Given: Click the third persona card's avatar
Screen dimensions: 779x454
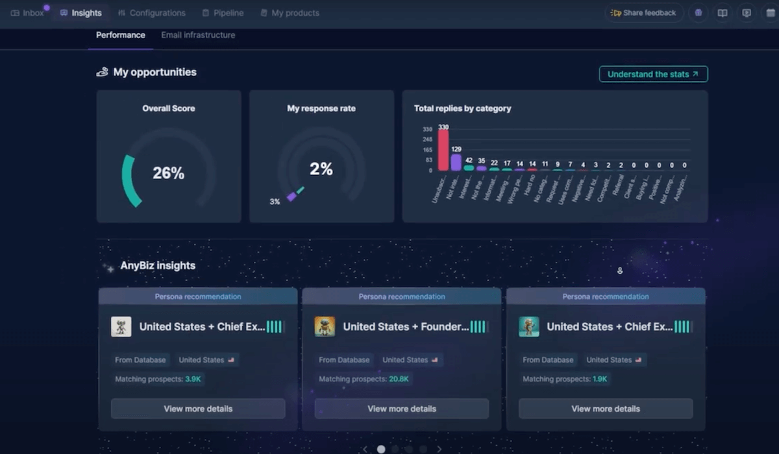Looking at the screenshot, I should coord(528,327).
